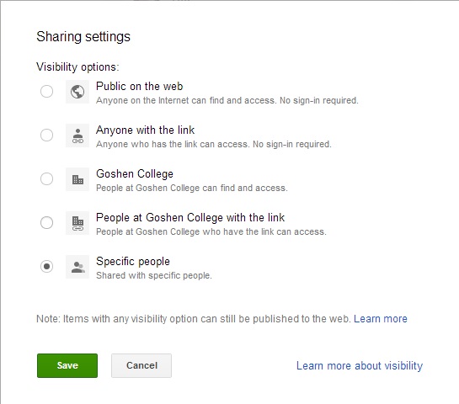Click the Public on the web label

pos(139,87)
